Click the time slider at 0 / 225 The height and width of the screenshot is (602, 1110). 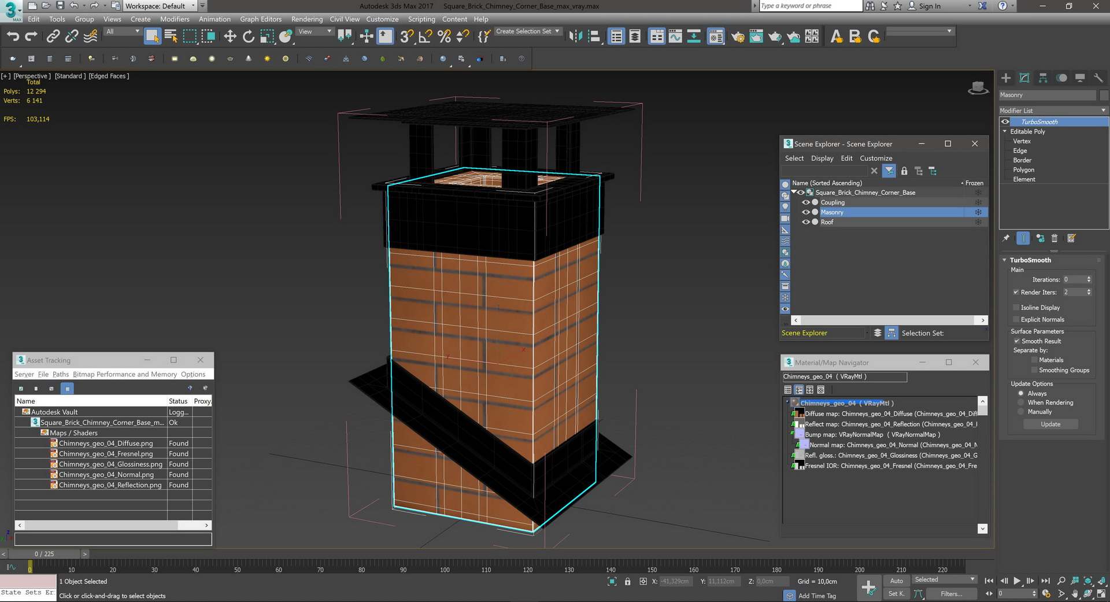(x=44, y=553)
